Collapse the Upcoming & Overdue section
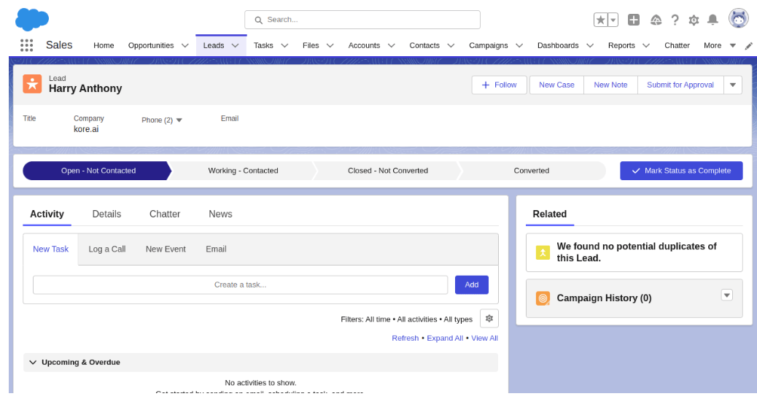 coord(33,363)
